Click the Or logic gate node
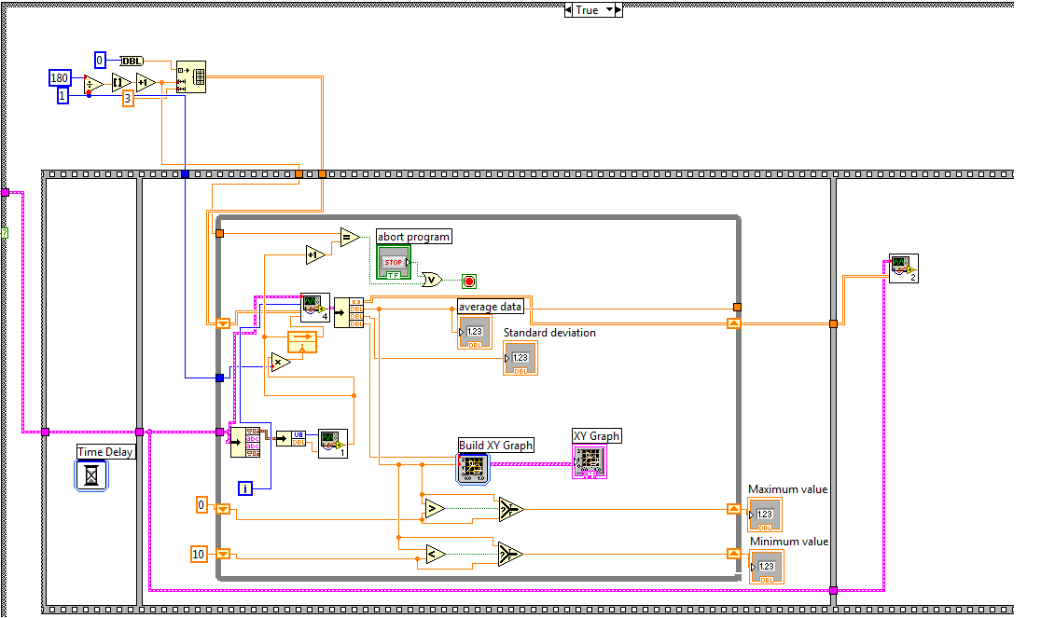 [432, 279]
